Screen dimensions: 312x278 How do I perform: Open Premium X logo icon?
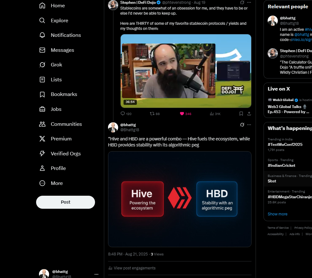(x=42, y=139)
